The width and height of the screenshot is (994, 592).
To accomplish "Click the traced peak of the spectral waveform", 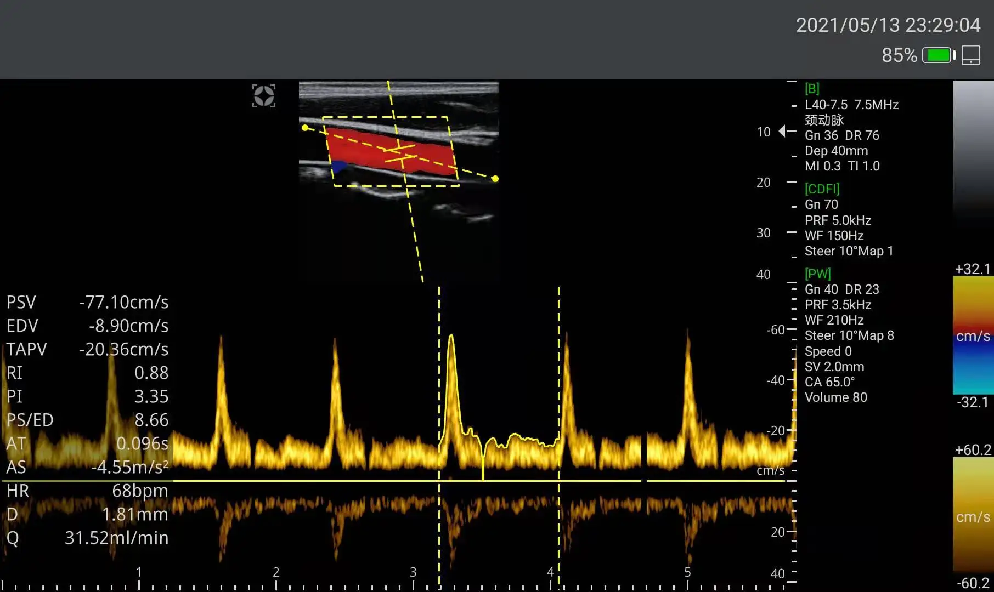I will point(451,337).
